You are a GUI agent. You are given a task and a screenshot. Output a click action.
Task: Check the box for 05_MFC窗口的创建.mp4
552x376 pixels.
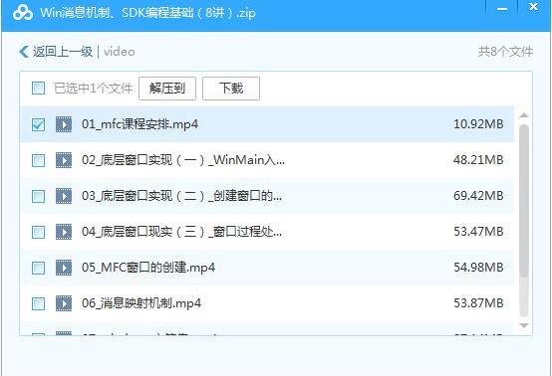pos(38,268)
